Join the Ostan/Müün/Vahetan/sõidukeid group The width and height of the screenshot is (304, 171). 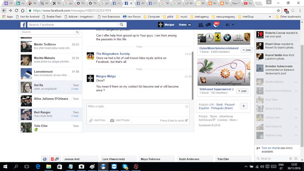pyautogui.click(x=247, y=50)
